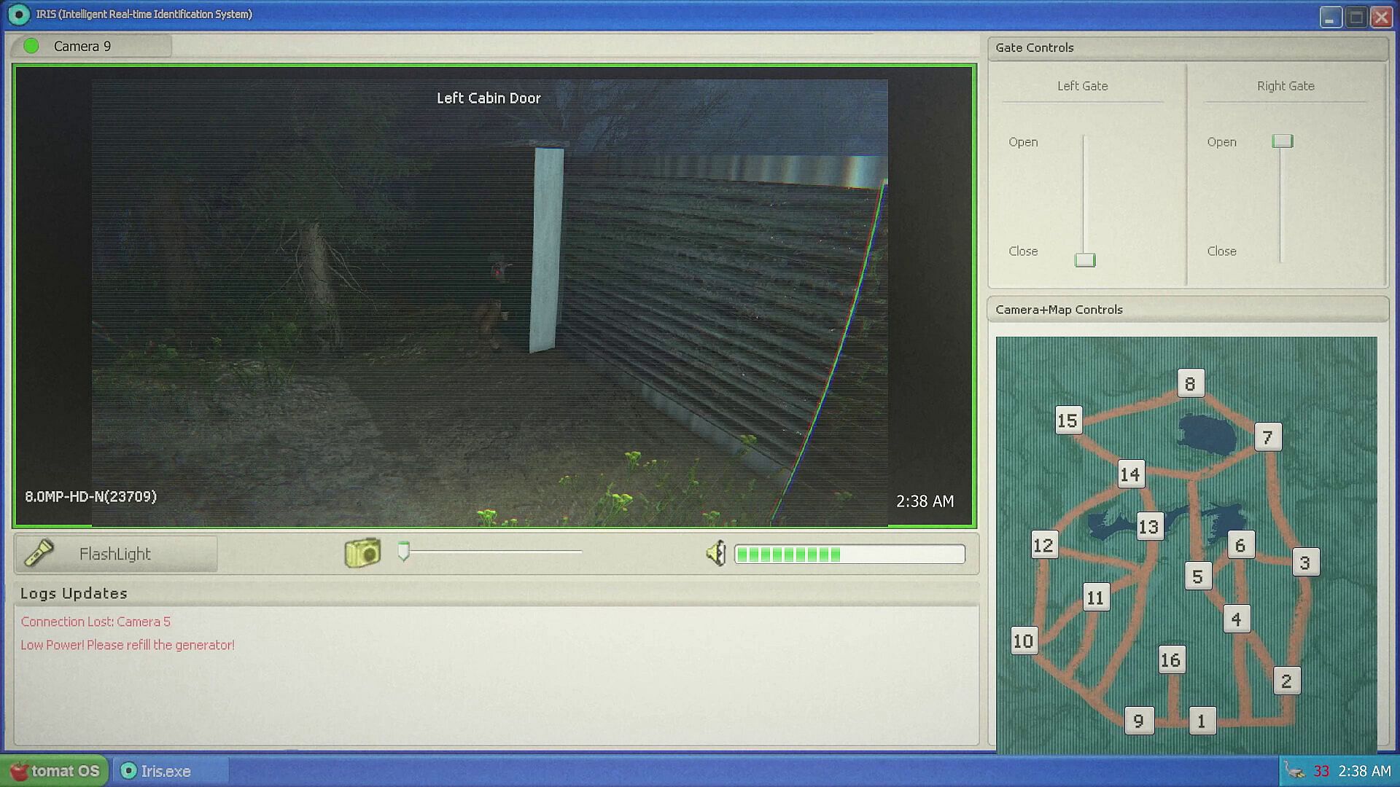Select camera 8 on the map

tap(1190, 383)
